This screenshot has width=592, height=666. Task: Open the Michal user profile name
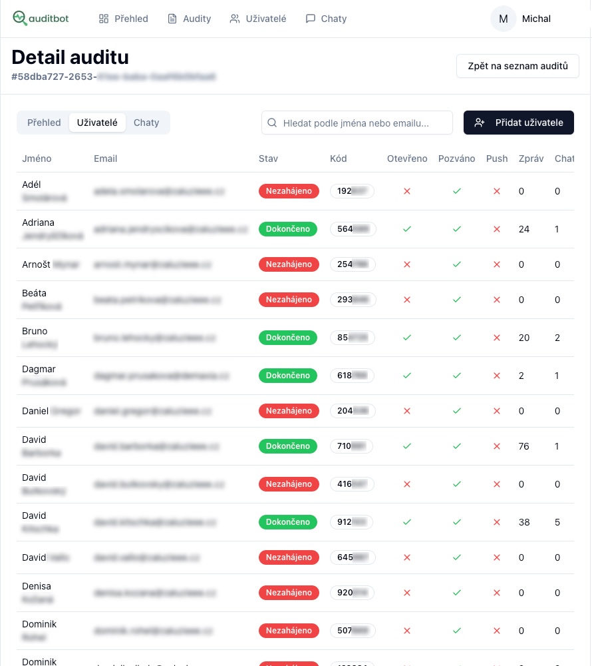[x=536, y=19]
